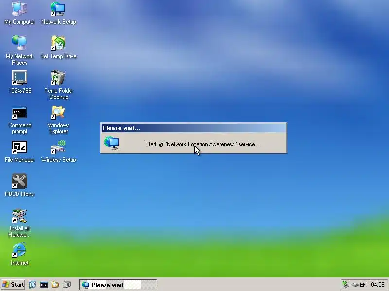The height and width of the screenshot is (291, 389).
Task: Click the Start button
Action: [13, 285]
